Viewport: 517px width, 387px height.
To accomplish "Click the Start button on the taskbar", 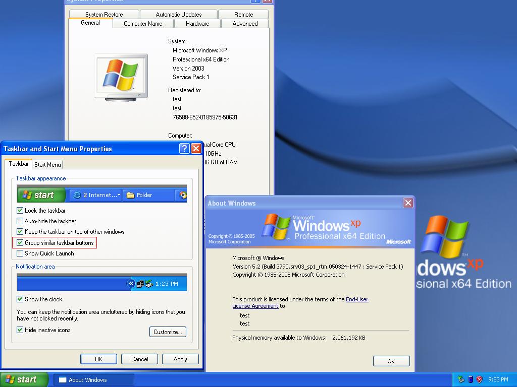I will click(x=24, y=379).
